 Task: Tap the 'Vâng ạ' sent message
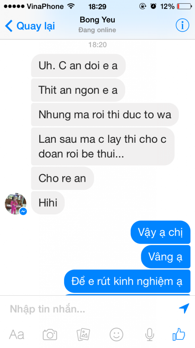tap(166, 257)
